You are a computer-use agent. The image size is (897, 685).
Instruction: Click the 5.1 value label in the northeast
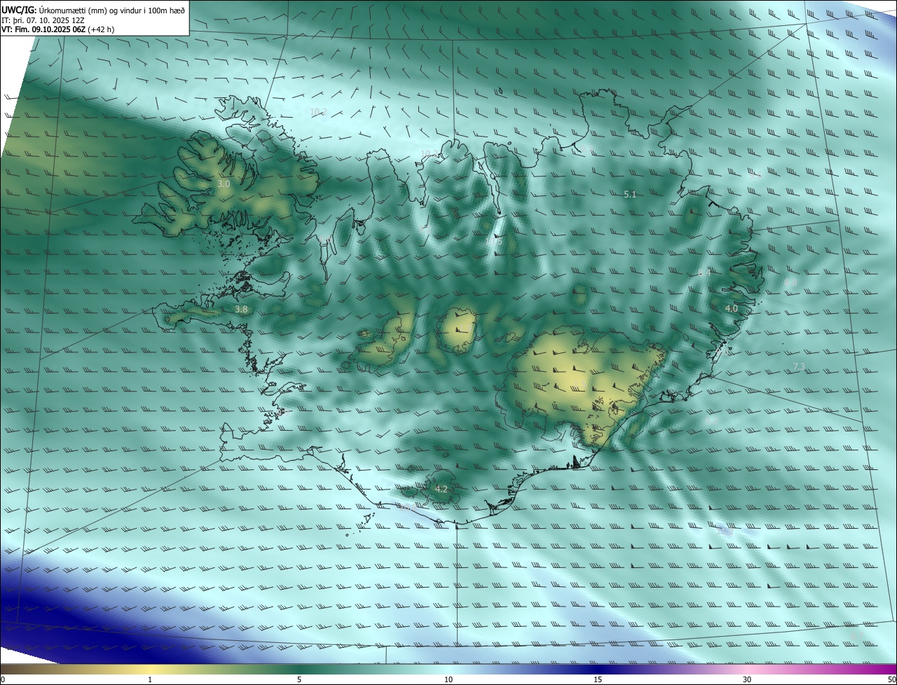(630, 195)
